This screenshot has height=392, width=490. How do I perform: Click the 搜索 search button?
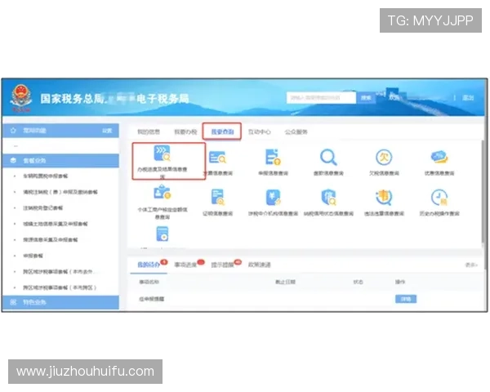(366, 97)
